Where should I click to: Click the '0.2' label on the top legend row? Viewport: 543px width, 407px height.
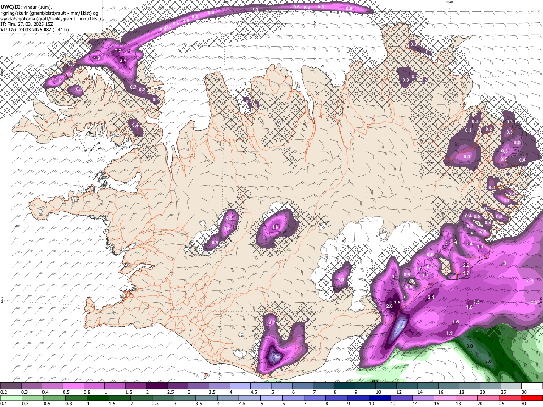pyautogui.click(x=3, y=392)
